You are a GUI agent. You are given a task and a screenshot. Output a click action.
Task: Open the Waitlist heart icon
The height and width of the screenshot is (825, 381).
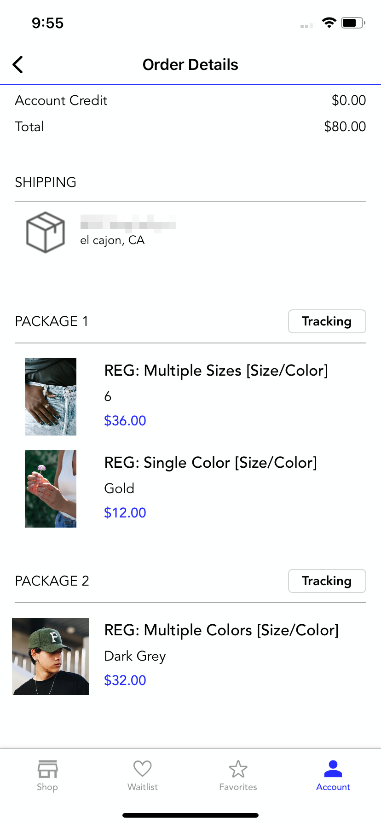[143, 768]
